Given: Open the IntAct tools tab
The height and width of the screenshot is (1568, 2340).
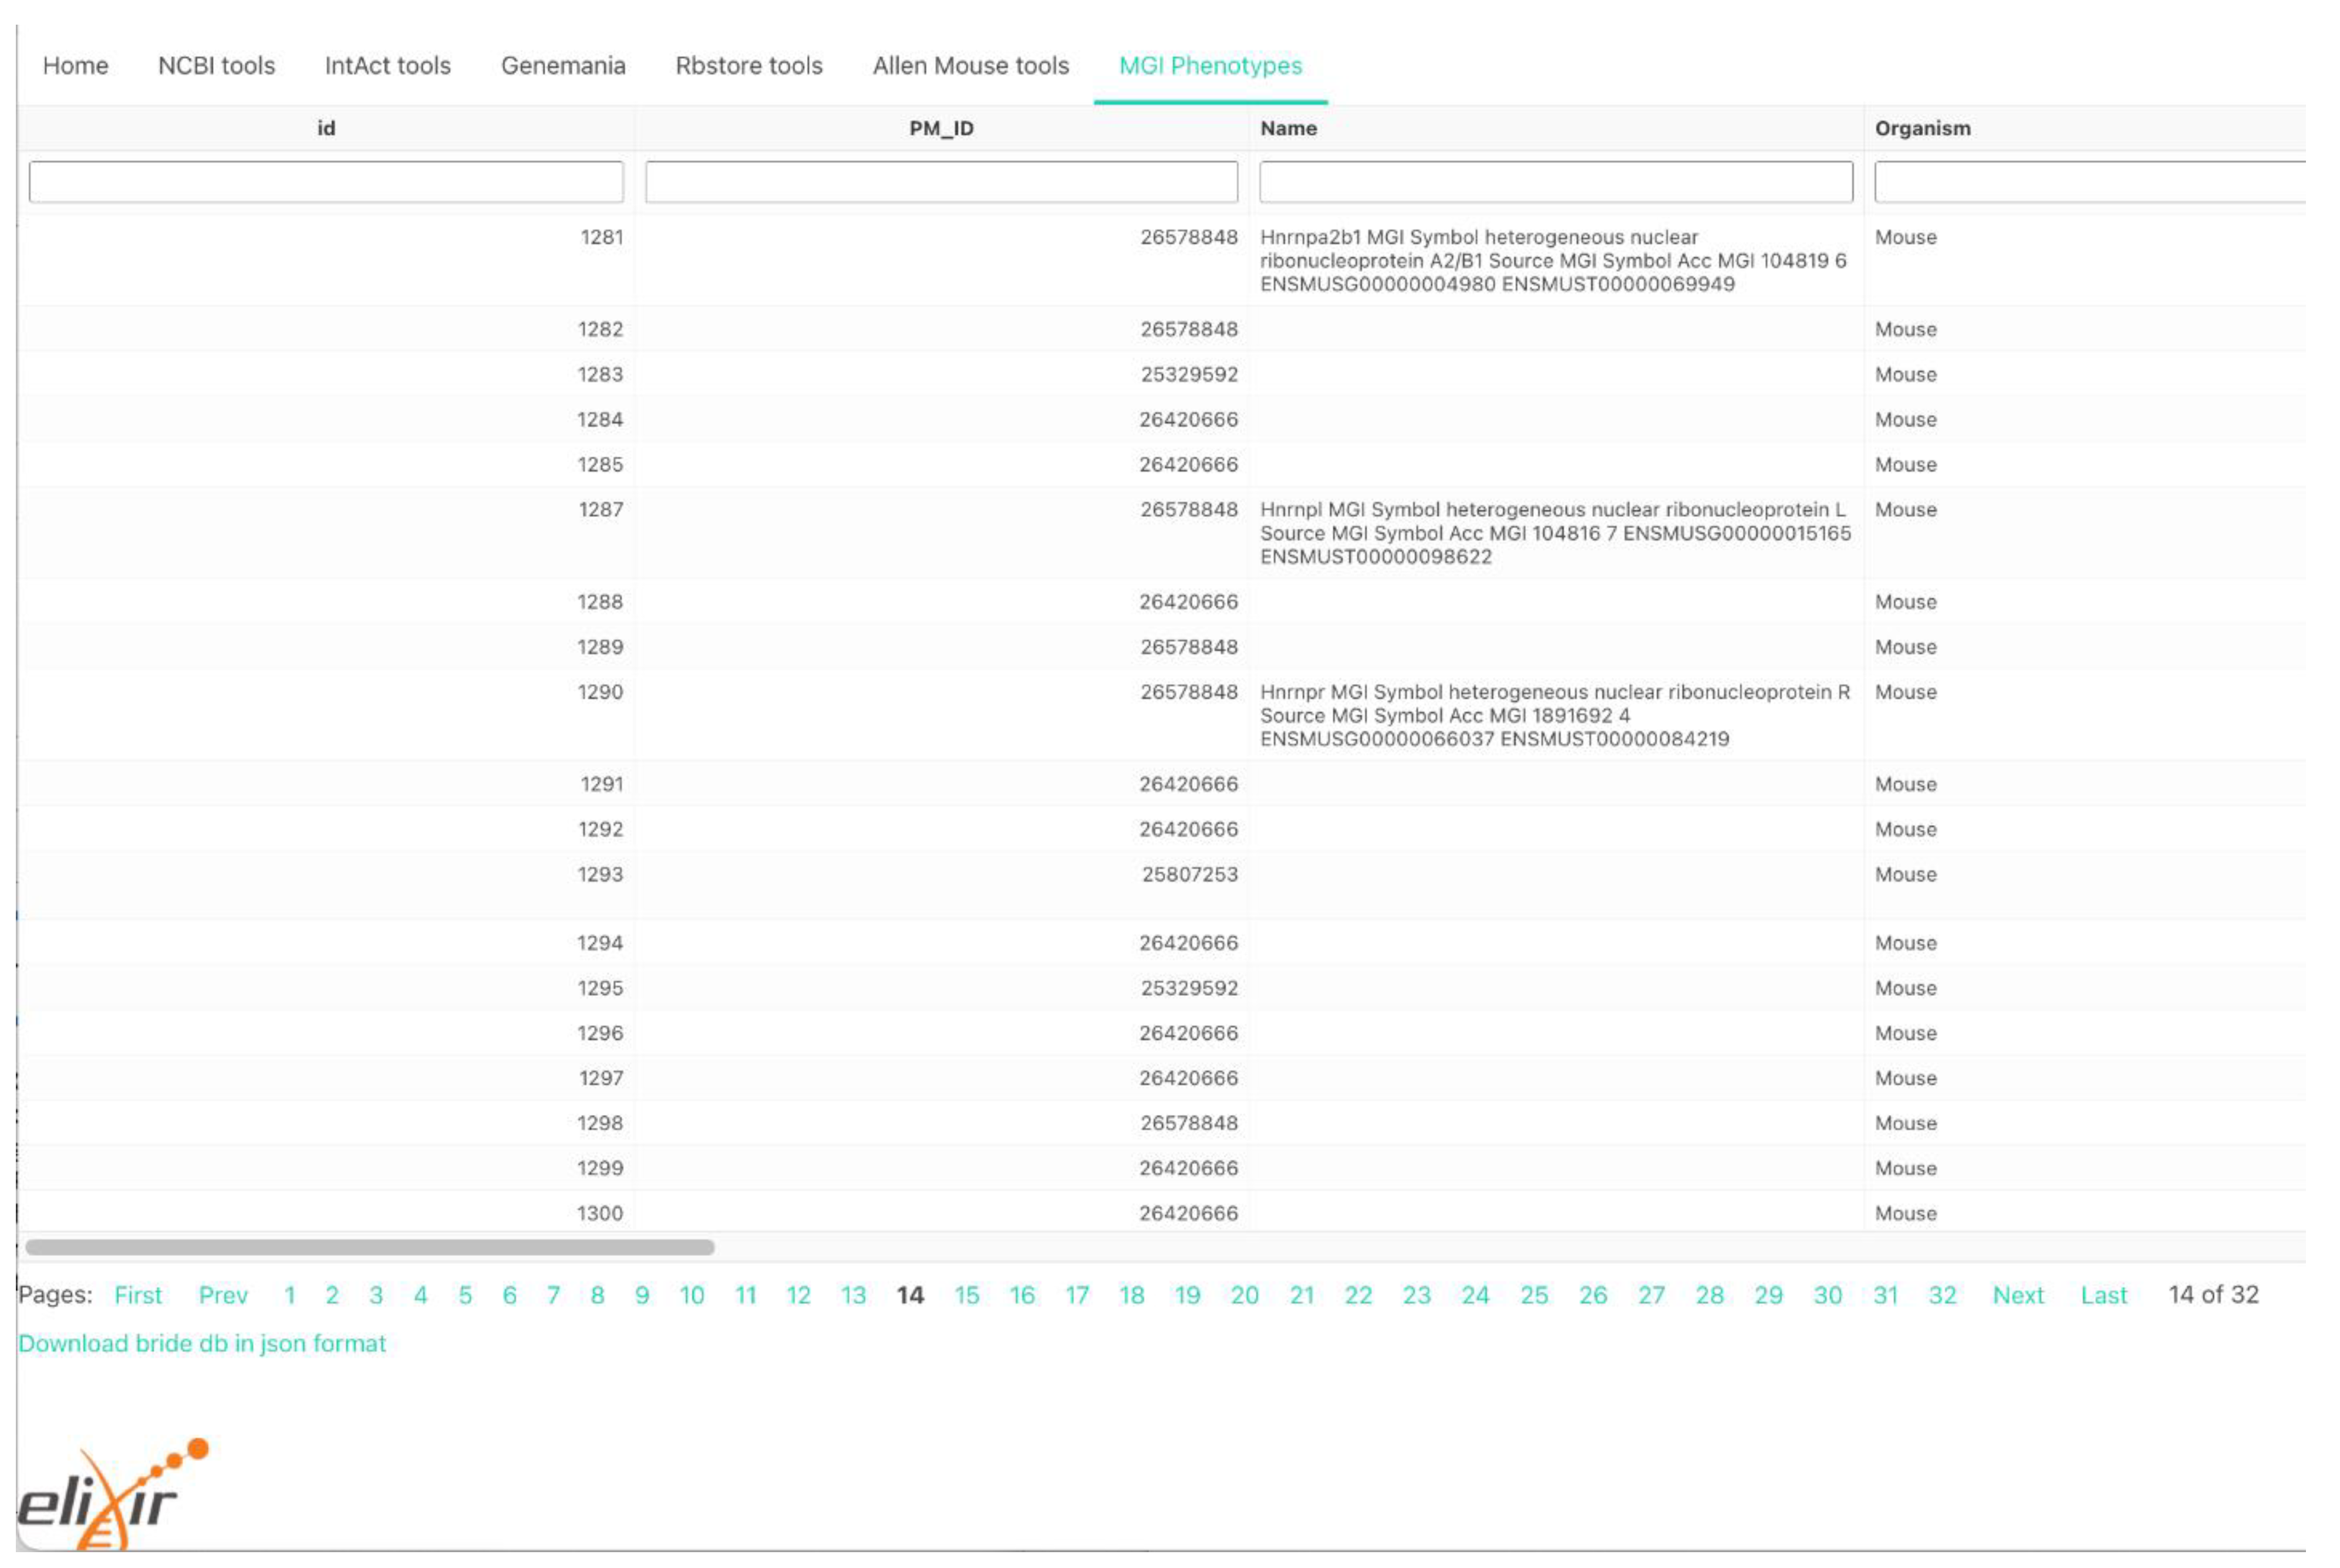Looking at the screenshot, I should [x=387, y=66].
